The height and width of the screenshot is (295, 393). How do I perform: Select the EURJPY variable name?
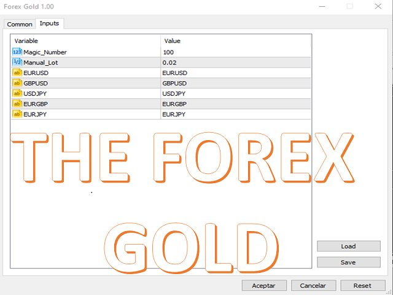tap(35, 114)
